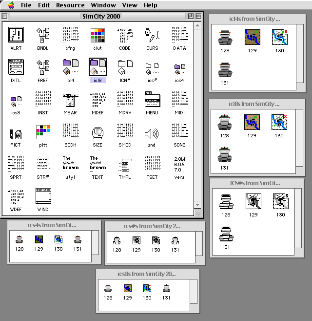Screen dimensions: 312x321
Task: Click the SimCity 2000 window collapse box
Action: pyautogui.click(x=198, y=16)
